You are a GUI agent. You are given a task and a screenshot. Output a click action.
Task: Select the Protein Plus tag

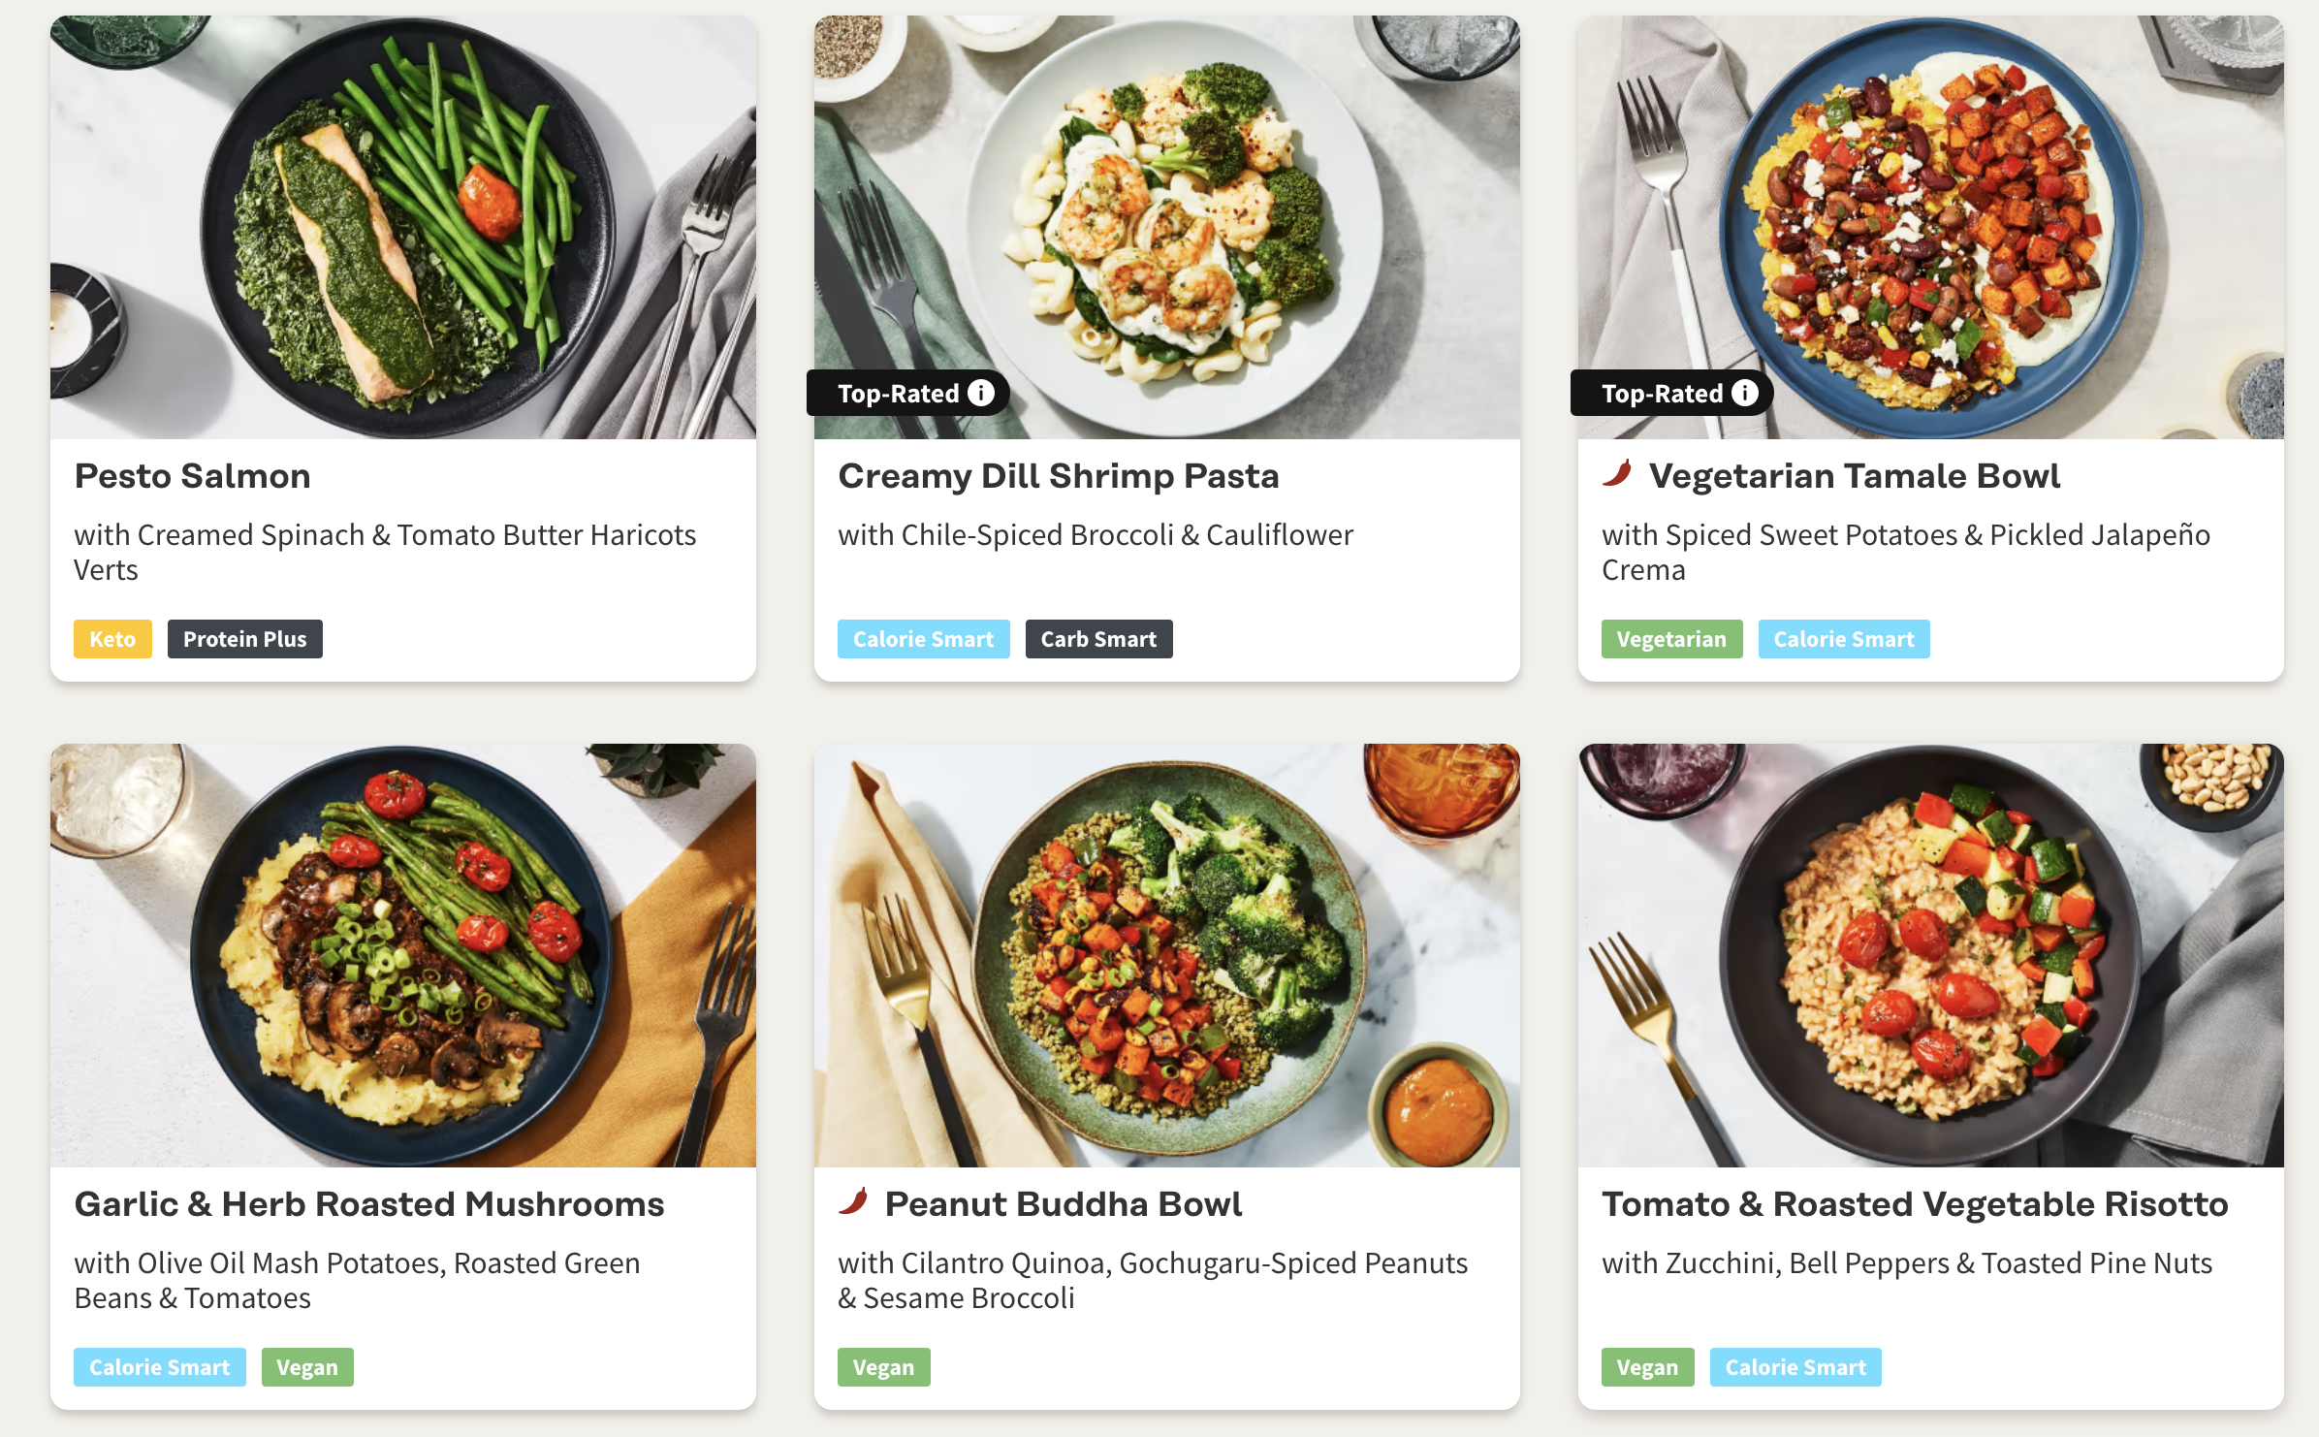coord(244,639)
